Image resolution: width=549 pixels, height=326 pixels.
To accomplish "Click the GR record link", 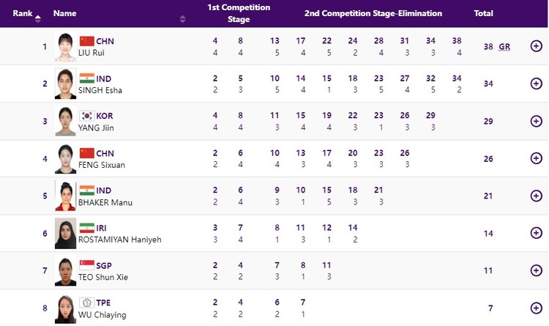I will [504, 47].
